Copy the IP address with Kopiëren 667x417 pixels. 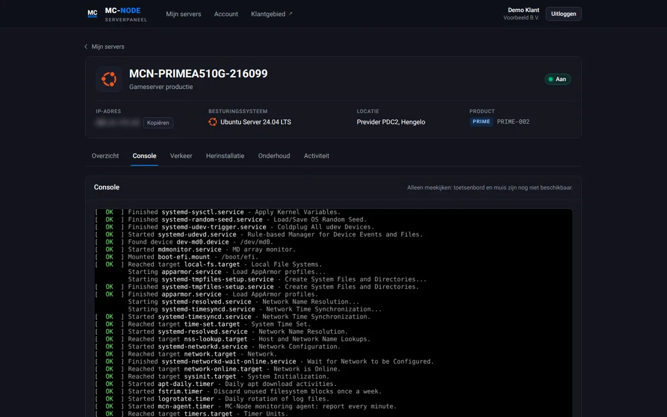coord(158,123)
